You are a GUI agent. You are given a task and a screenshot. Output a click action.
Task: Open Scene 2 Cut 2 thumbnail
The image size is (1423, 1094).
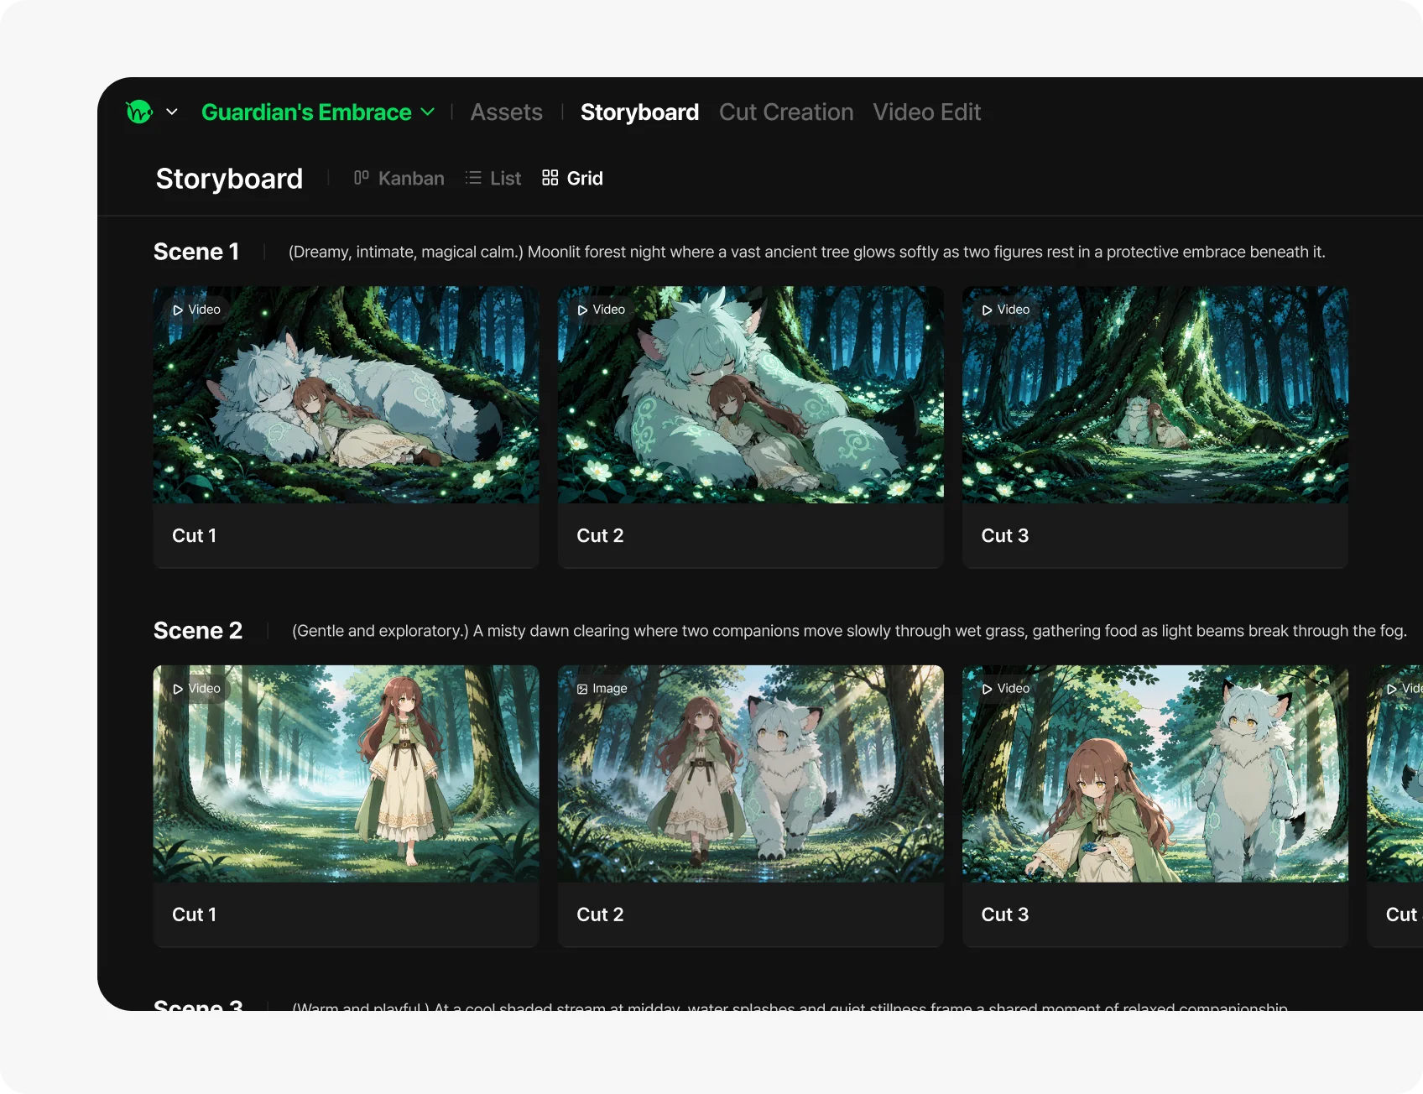(x=751, y=774)
